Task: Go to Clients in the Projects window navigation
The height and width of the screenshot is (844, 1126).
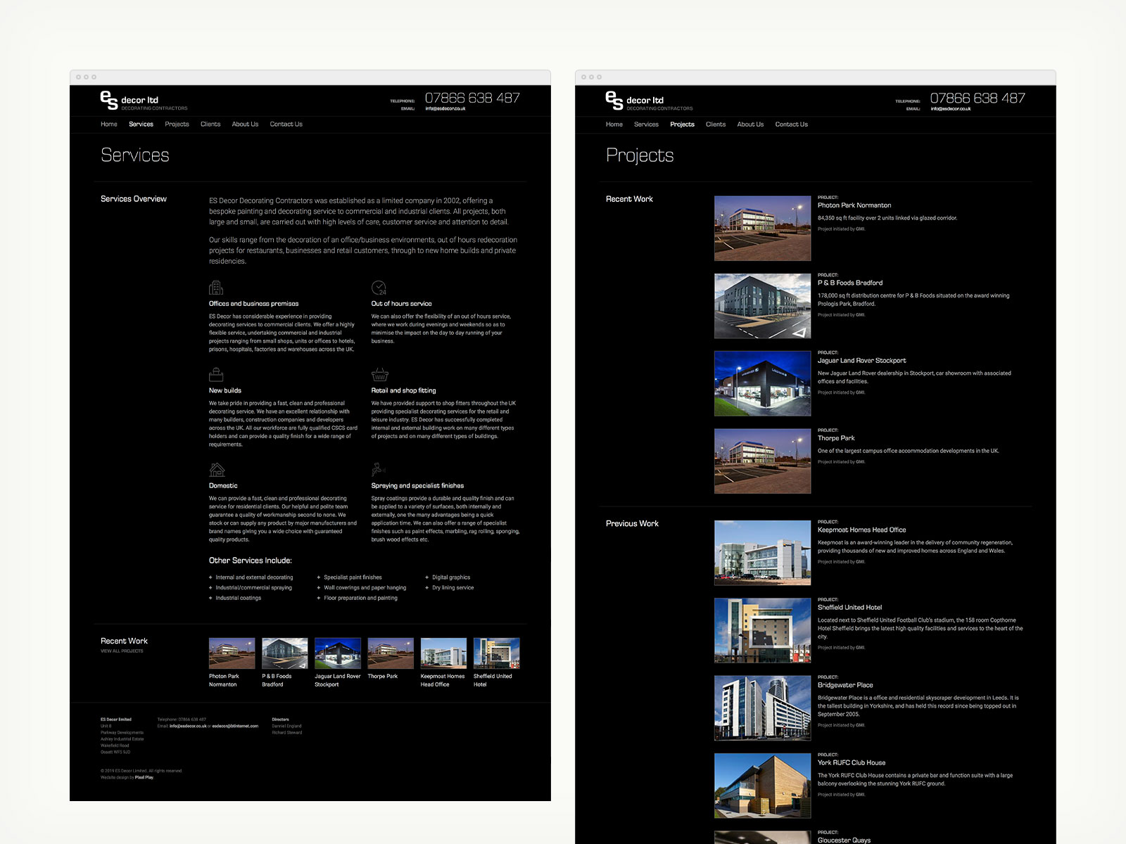Action: 716,124
